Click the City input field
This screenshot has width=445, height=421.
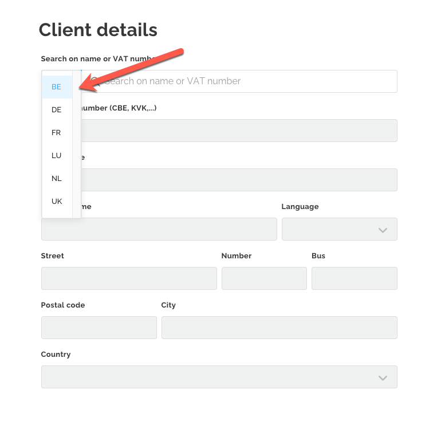(x=279, y=328)
